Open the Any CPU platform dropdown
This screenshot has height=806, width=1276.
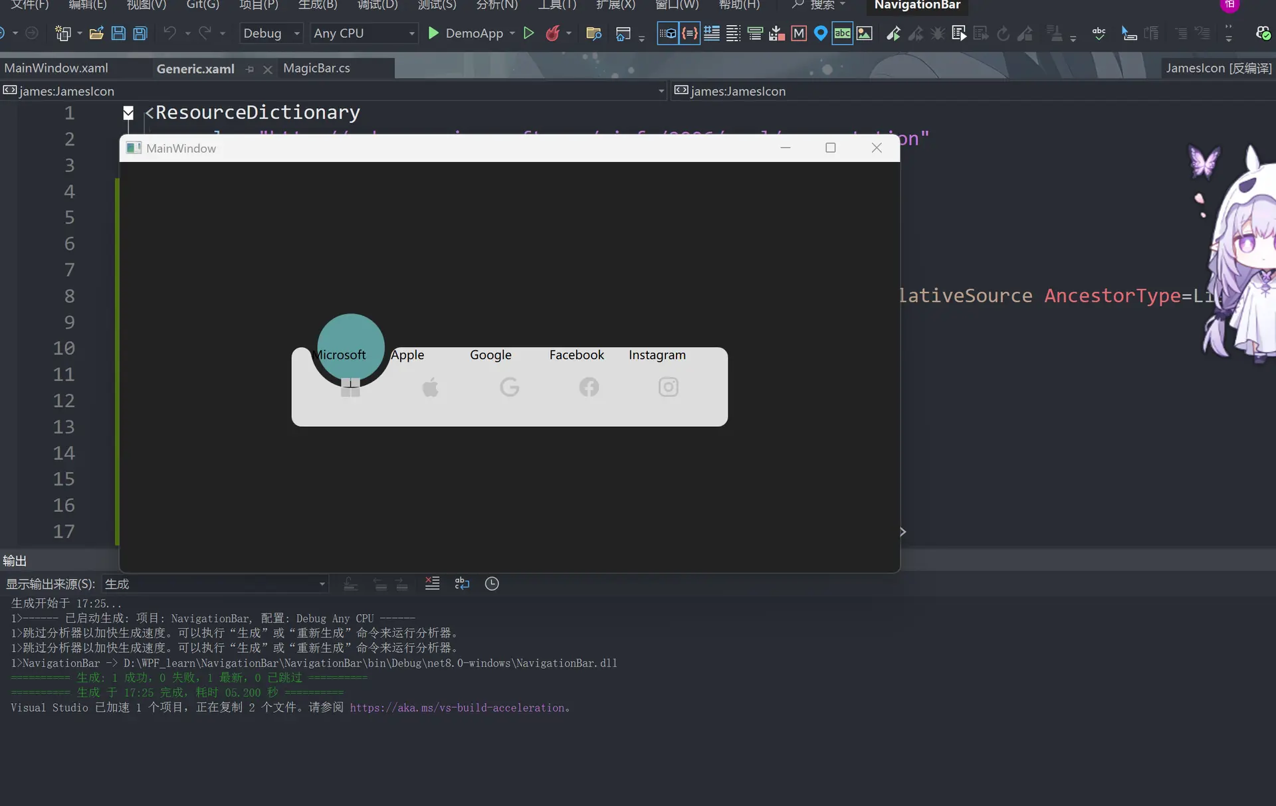point(364,33)
